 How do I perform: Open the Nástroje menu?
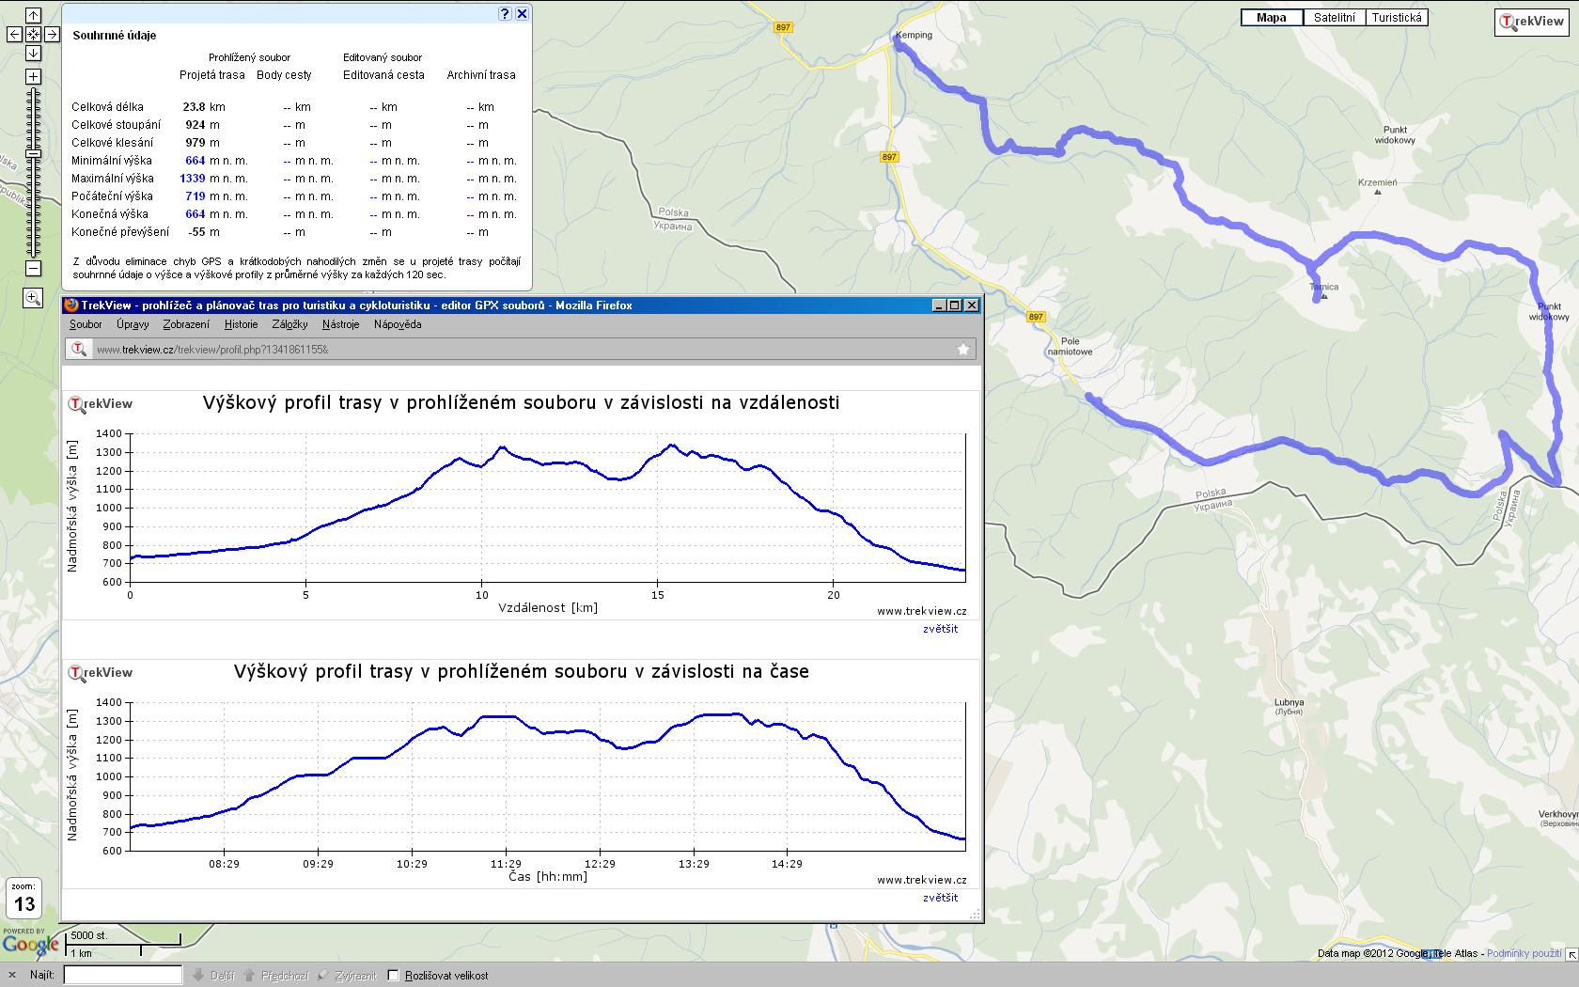340,324
